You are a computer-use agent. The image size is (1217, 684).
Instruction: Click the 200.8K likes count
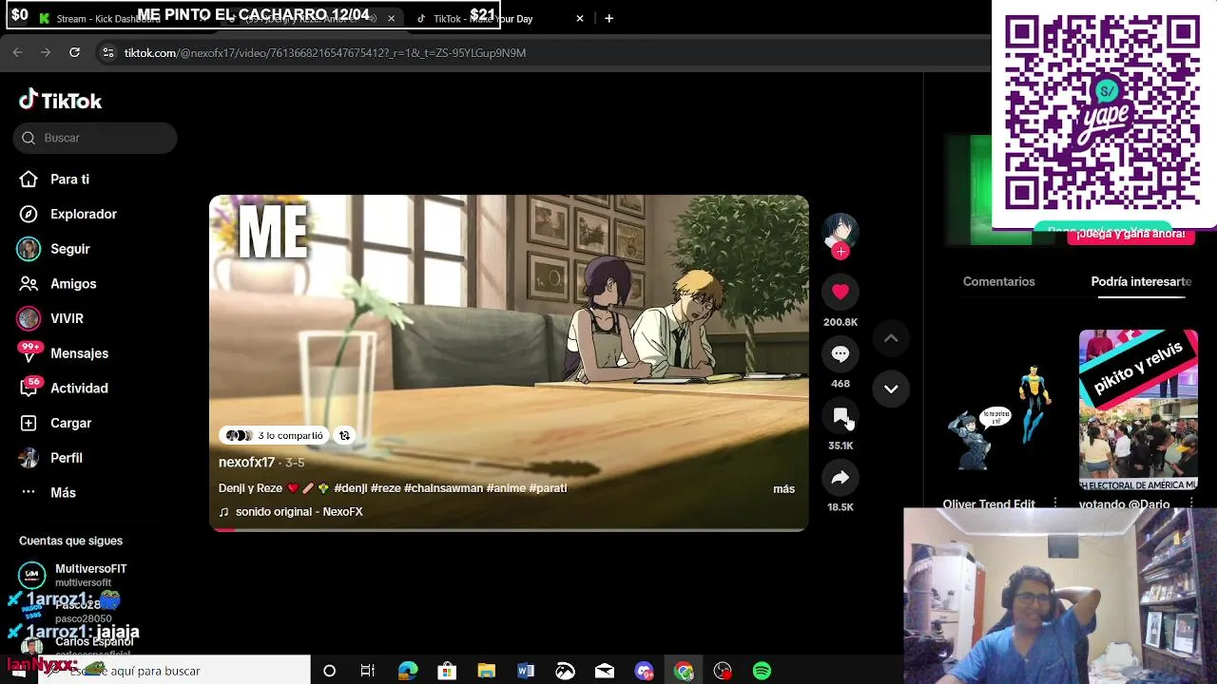tap(840, 322)
